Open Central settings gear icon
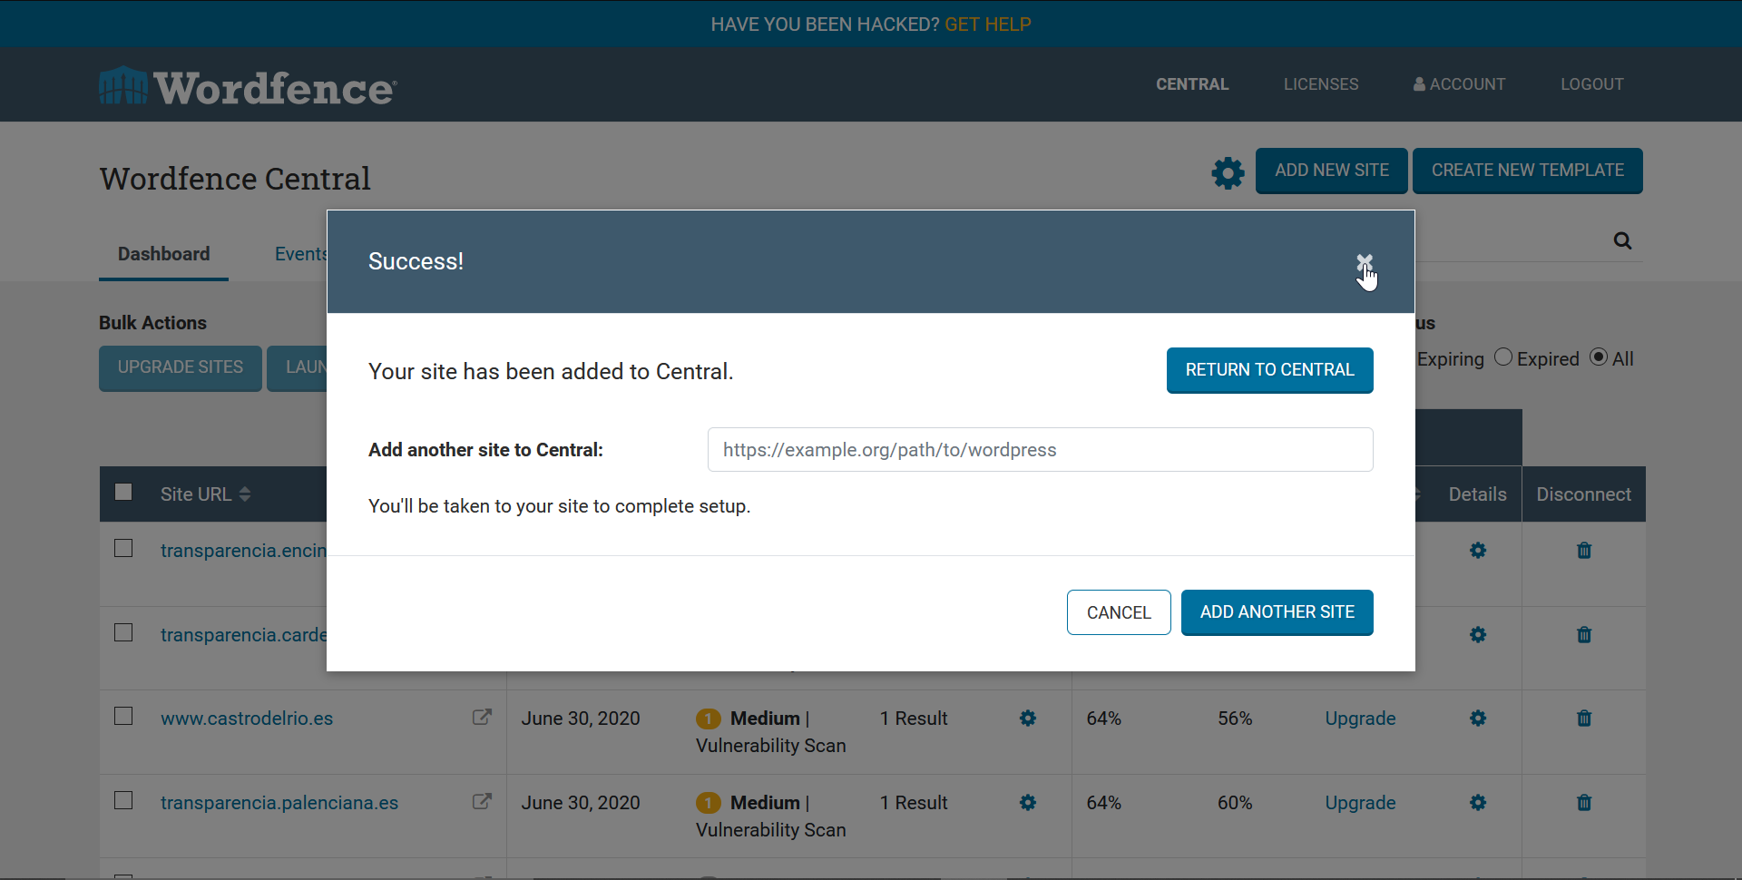 [x=1228, y=172]
